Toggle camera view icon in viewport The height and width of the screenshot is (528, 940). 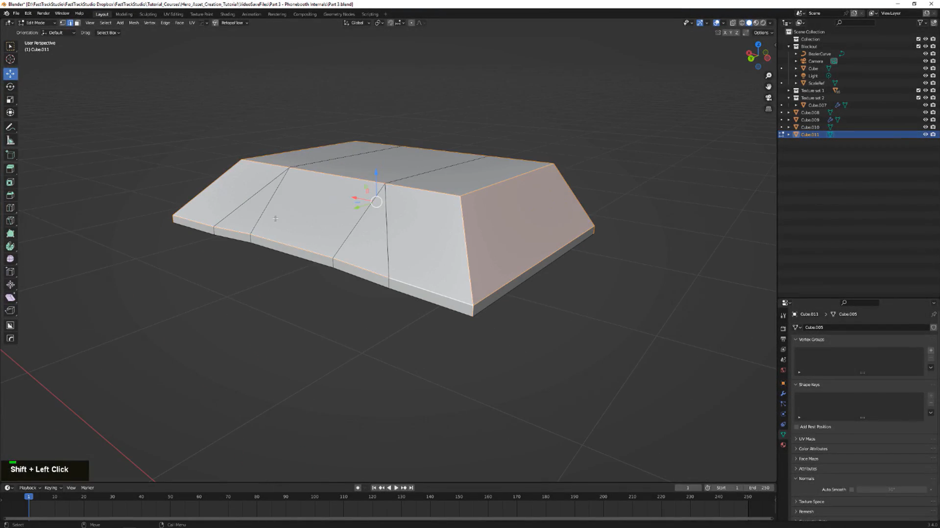[768, 98]
